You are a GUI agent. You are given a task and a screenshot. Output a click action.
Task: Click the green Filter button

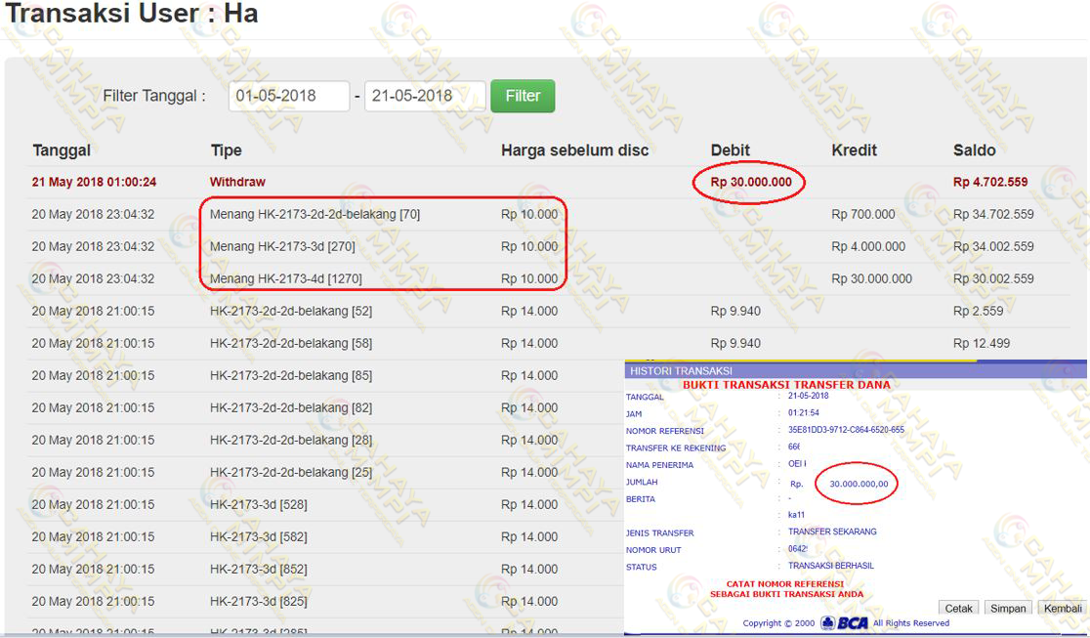click(x=523, y=96)
